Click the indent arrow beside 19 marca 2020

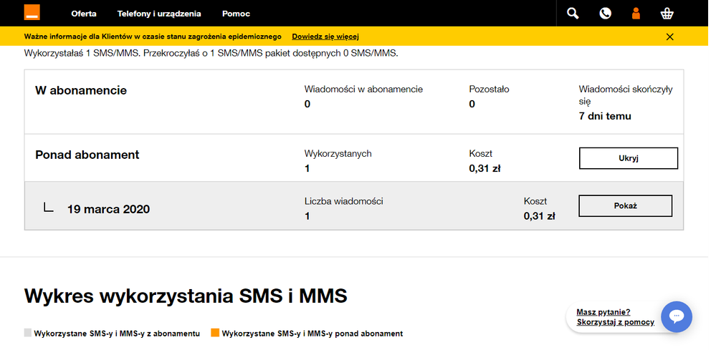tap(48, 208)
